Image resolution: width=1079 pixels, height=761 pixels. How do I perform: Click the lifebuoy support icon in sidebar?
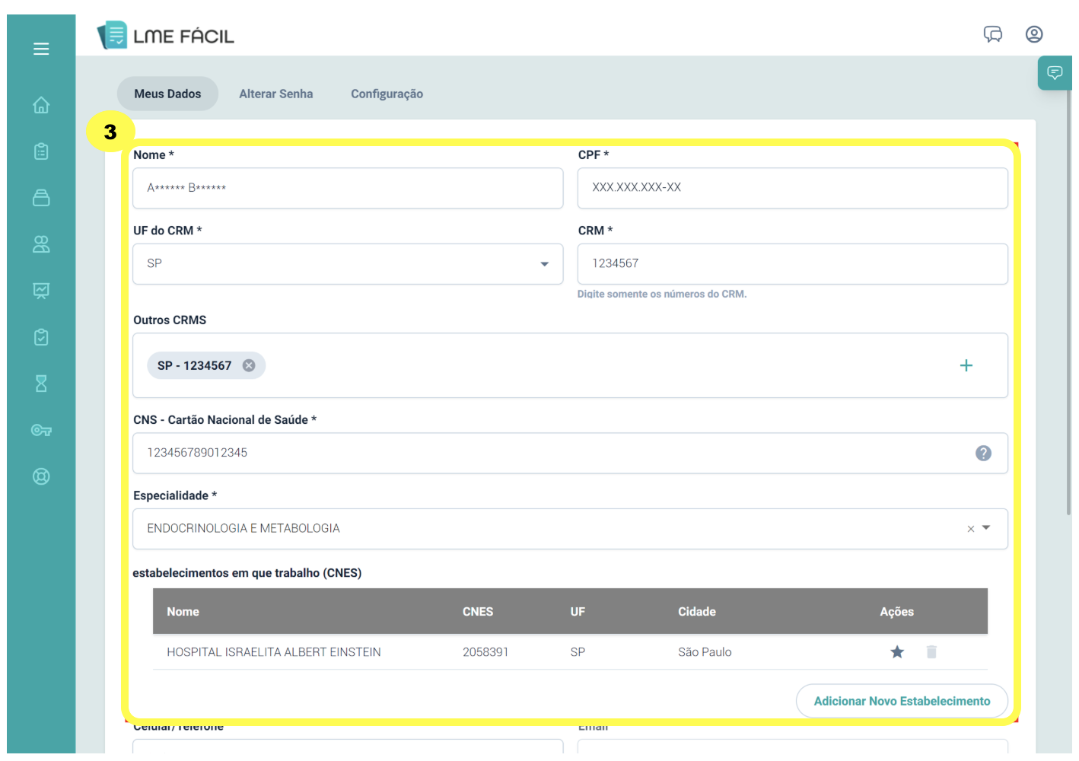41,477
